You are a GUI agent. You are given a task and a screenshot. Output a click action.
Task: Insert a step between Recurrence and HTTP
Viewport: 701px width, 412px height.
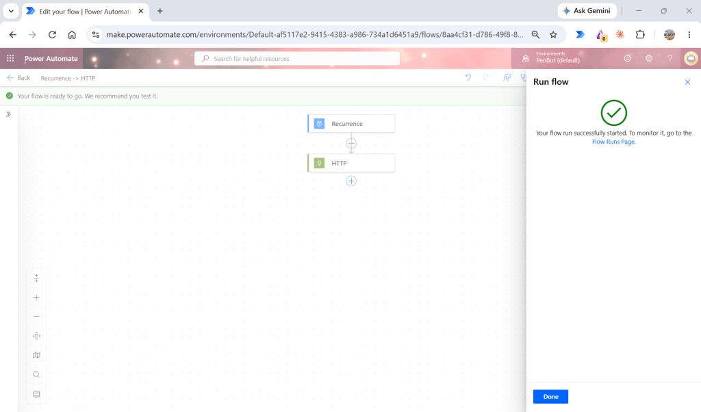351,144
